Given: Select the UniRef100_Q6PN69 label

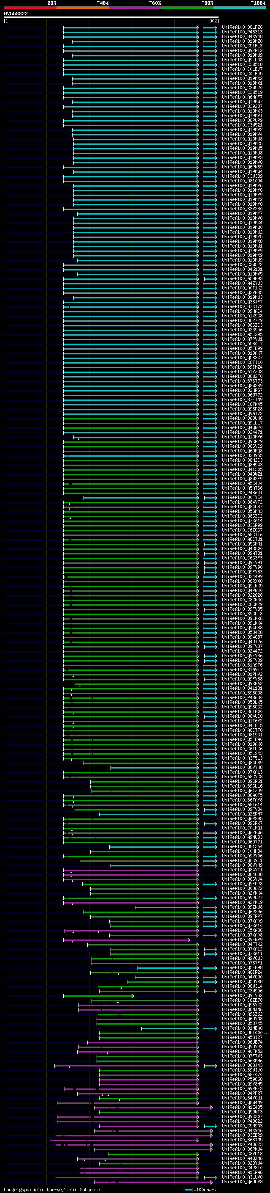Looking at the screenshot, I should [x=242, y=167].
